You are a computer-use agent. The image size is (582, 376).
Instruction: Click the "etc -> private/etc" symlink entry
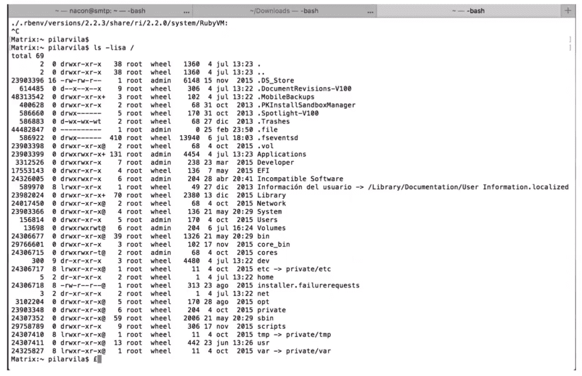tap(294, 269)
